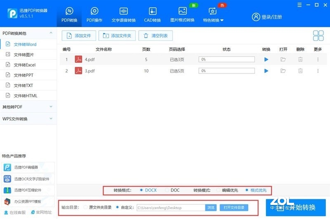Viewport: 330px width, 219px height.
Task: Expand the WPS文件转换 section
Action: click(x=28, y=119)
